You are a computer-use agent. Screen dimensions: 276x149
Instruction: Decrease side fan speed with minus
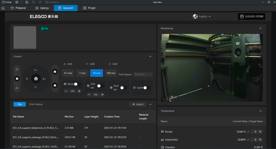89,94
